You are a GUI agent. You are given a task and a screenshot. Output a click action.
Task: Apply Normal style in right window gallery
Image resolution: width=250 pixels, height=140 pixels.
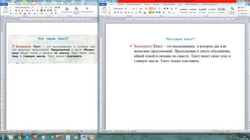click(x=184, y=10)
